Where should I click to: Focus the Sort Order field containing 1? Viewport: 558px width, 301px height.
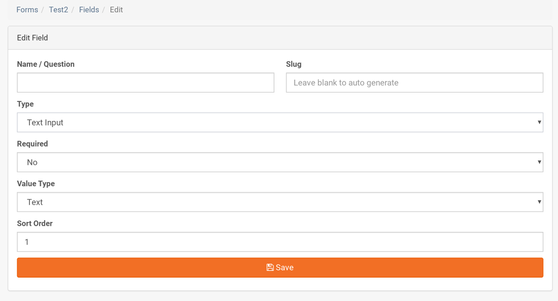coord(280,242)
